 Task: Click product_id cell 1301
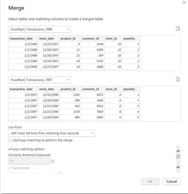coord(70,95)
